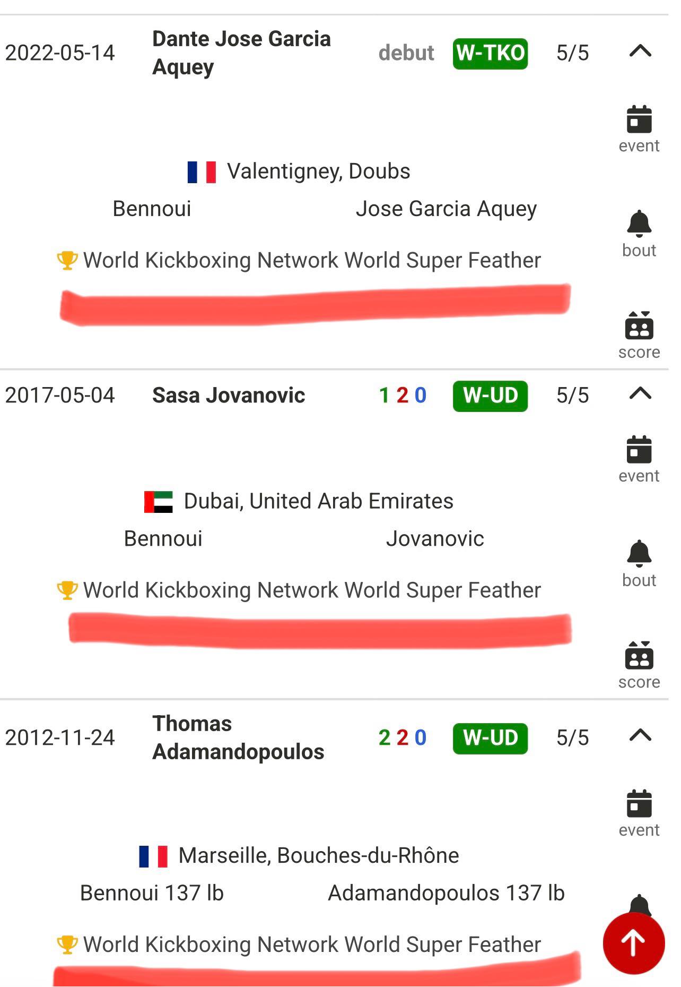Collapse the 2022-05-14 fight details

(x=640, y=52)
